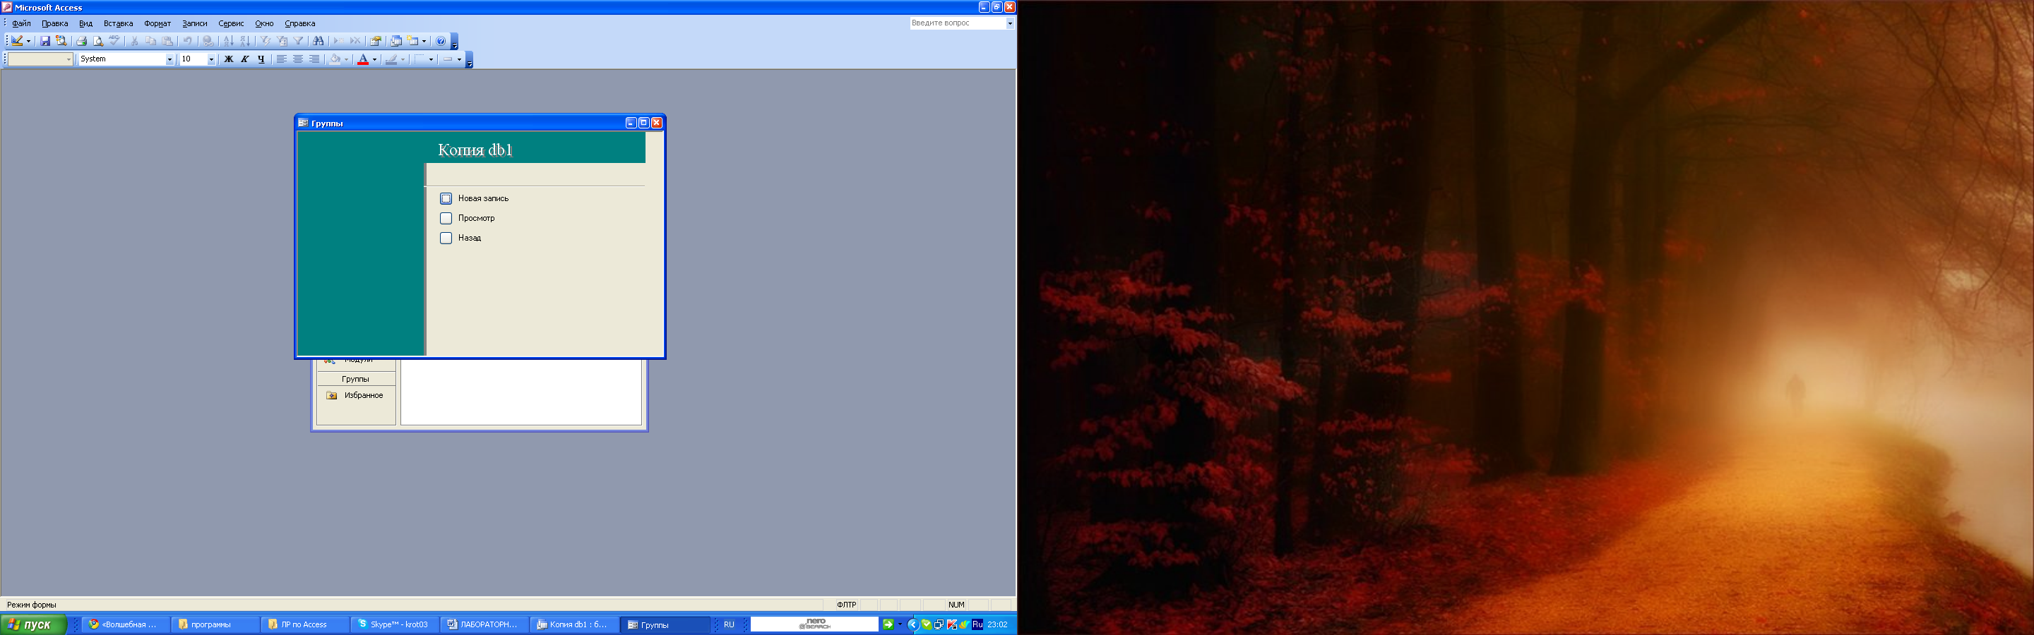Click the Cut scissors icon
Image resolution: width=2034 pixels, height=635 pixels.
click(134, 41)
